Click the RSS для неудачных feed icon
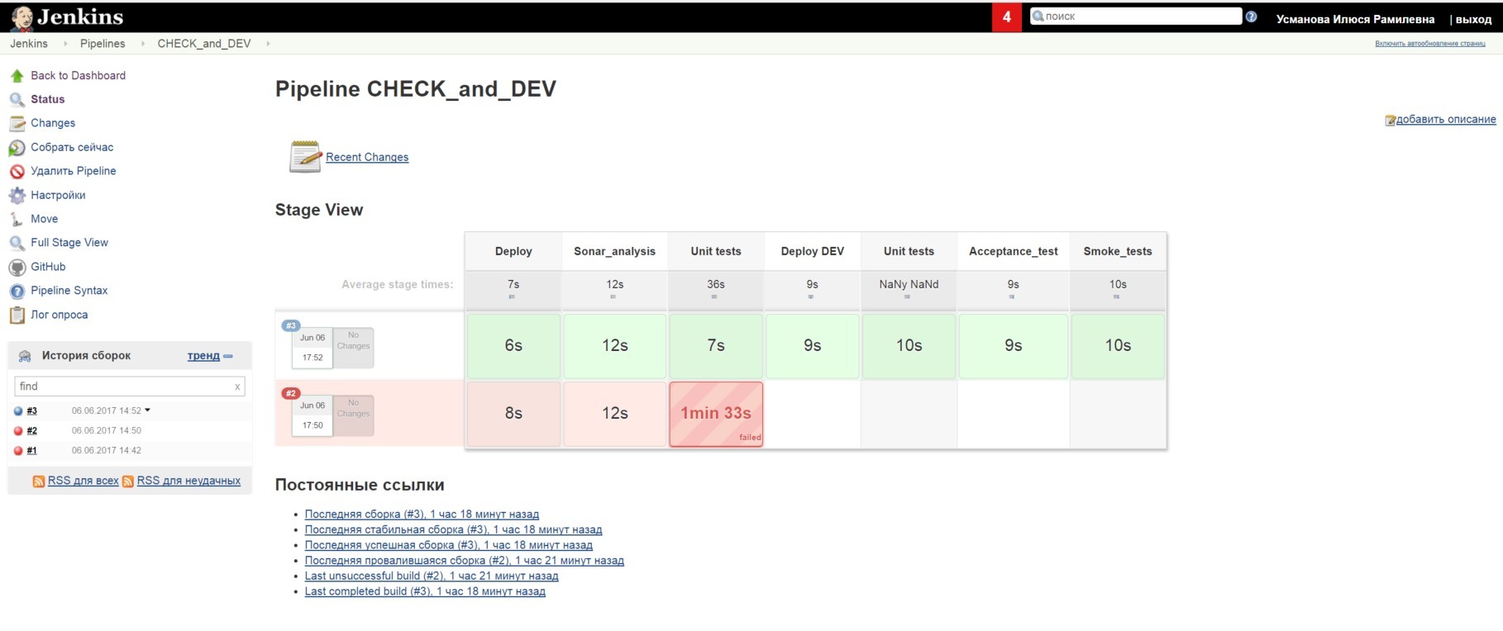Image resolution: width=1503 pixels, height=631 pixels. (x=128, y=482)
